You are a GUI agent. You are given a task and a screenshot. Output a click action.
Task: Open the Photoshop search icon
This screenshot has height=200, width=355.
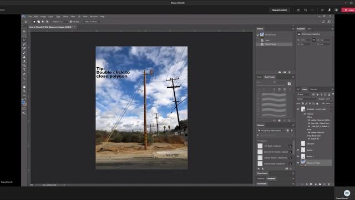(x=323, y=22)
